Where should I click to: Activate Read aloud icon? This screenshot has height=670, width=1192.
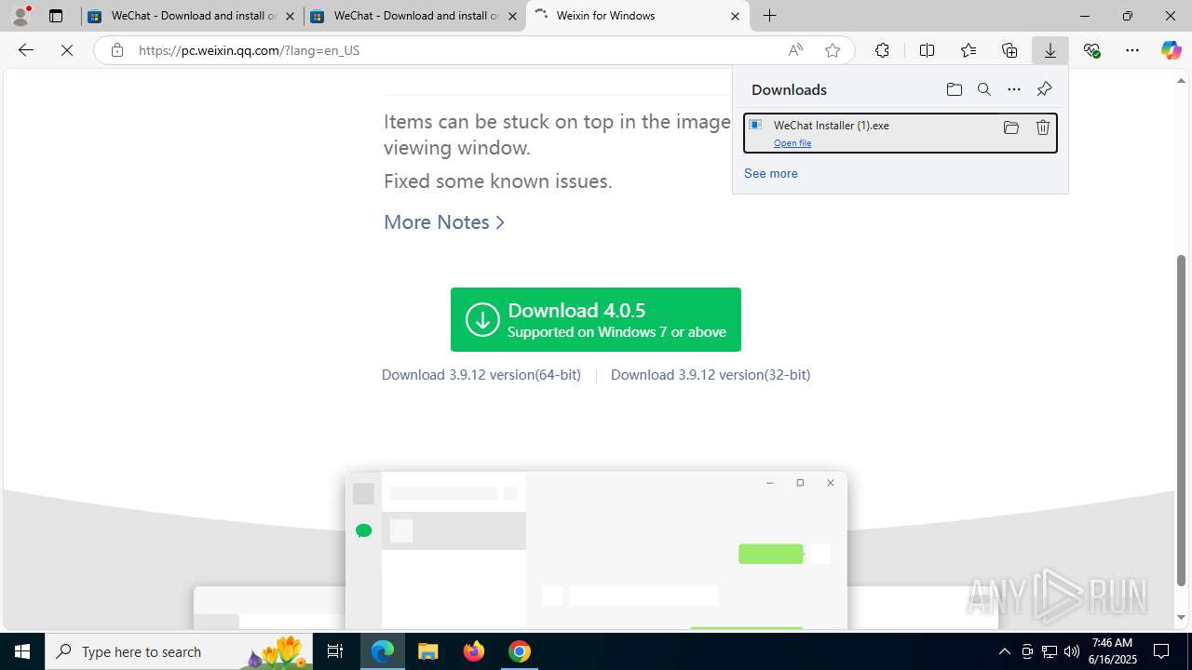795,50
